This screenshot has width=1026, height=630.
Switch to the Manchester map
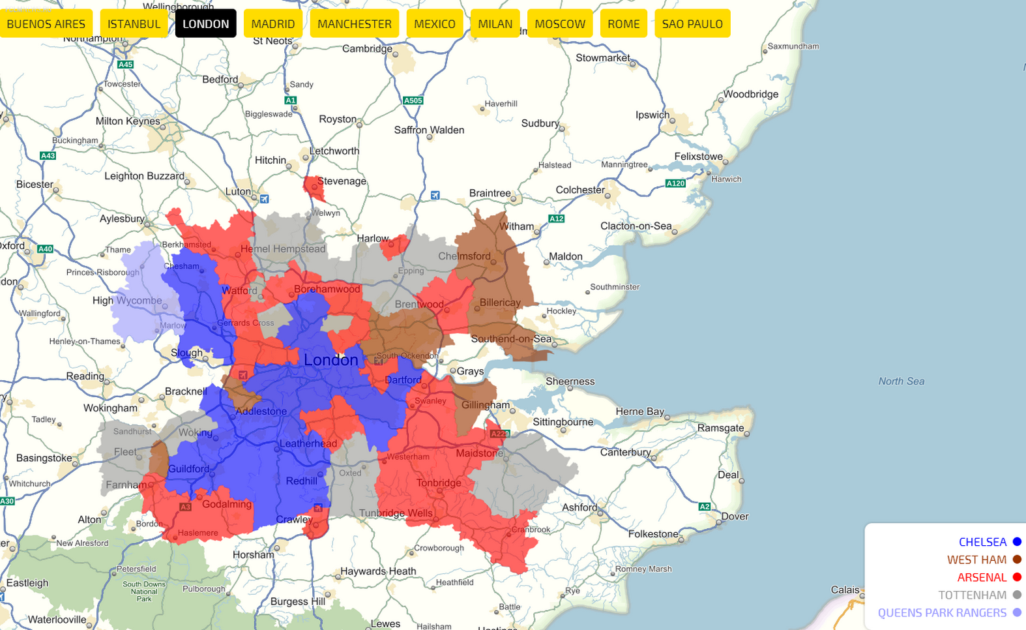point(354,24)
